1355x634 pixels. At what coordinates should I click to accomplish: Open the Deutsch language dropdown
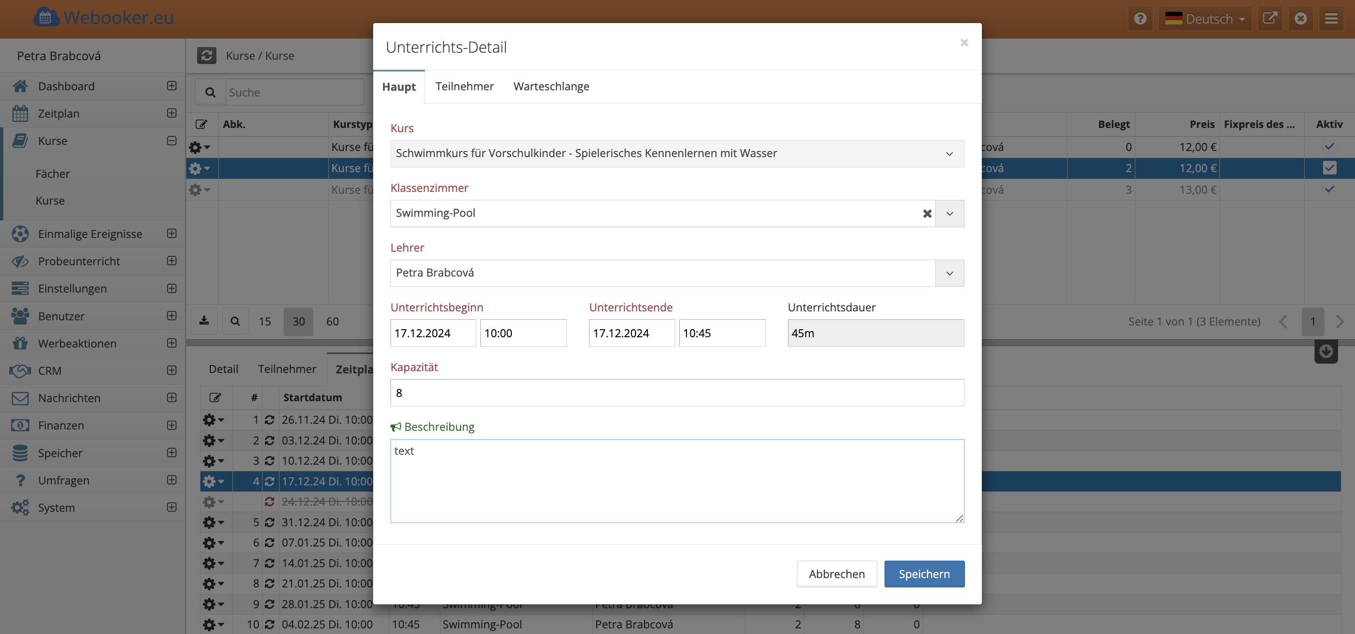[x=1204, y=19]
